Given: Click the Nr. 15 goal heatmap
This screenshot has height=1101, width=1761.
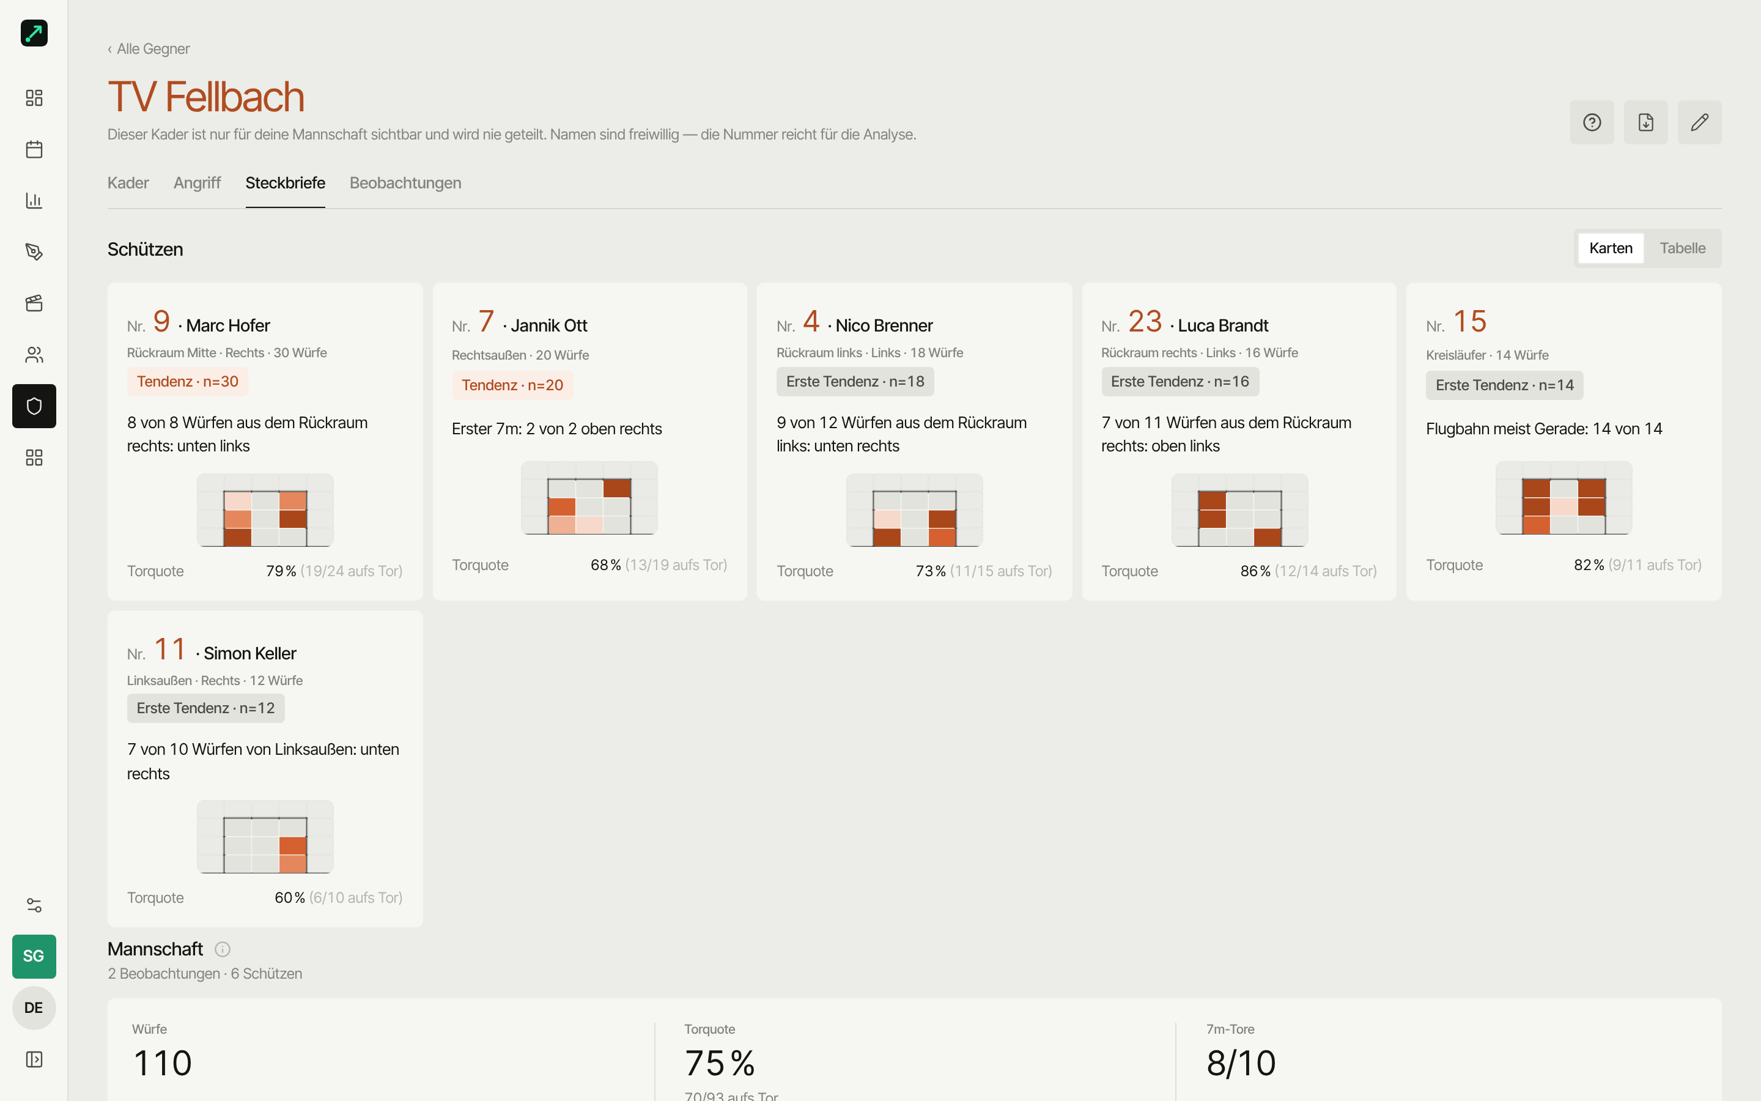Looking at the screenshot, I should point(1563,498).
